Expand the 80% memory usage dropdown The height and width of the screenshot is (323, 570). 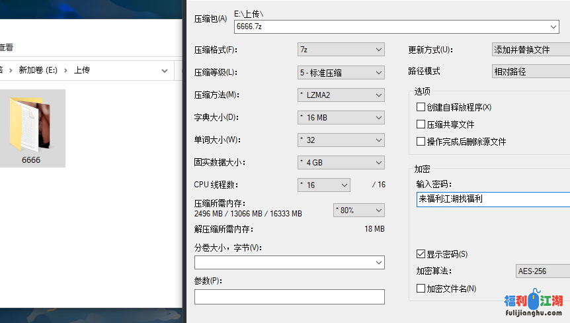pyautogui.click(x=358, y=210)
